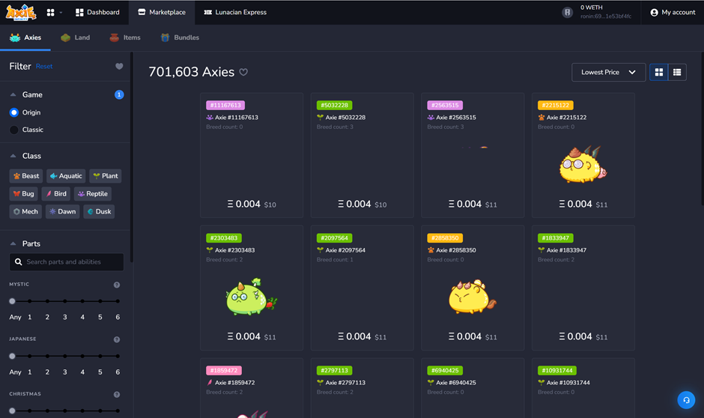This screenshot has height=418, width=704.
Task: Open My account menu
Action: click(673, 13)
